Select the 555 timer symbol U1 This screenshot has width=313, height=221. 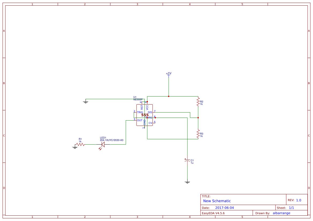click(144, 114)
